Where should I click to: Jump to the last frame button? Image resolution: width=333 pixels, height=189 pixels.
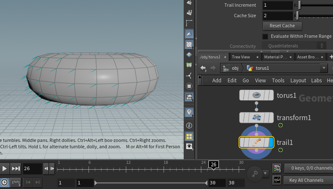click(16, 168)
